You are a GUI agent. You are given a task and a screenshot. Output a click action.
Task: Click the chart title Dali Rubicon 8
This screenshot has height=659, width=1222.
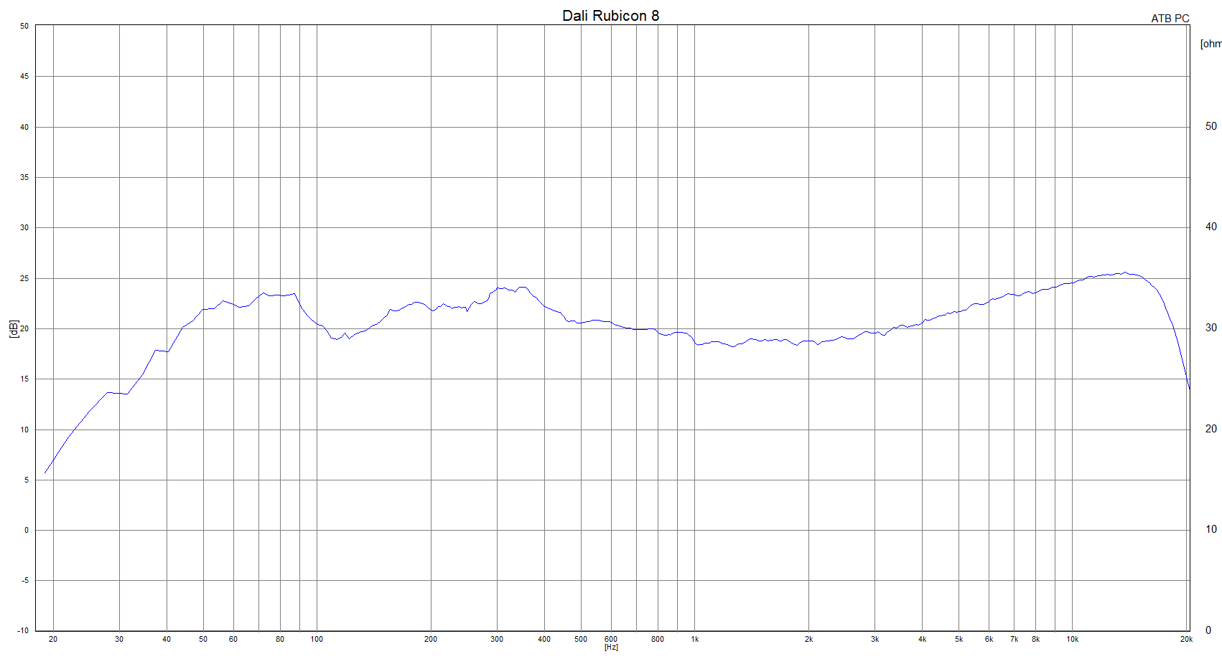610,16
